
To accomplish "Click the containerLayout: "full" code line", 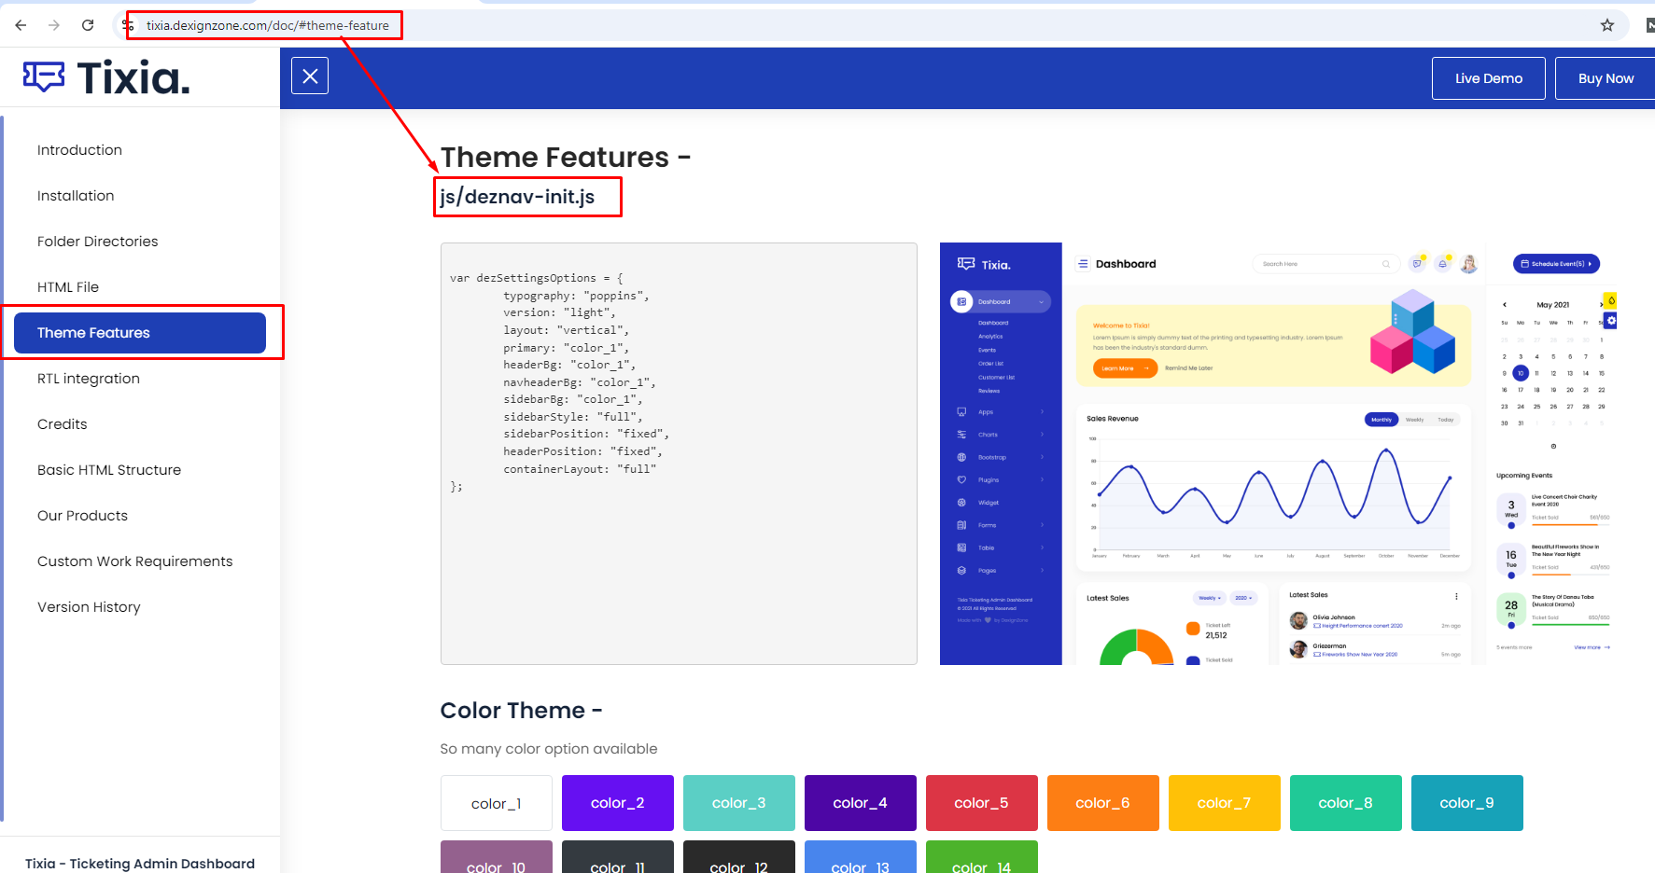I will [x=580, y=469].
